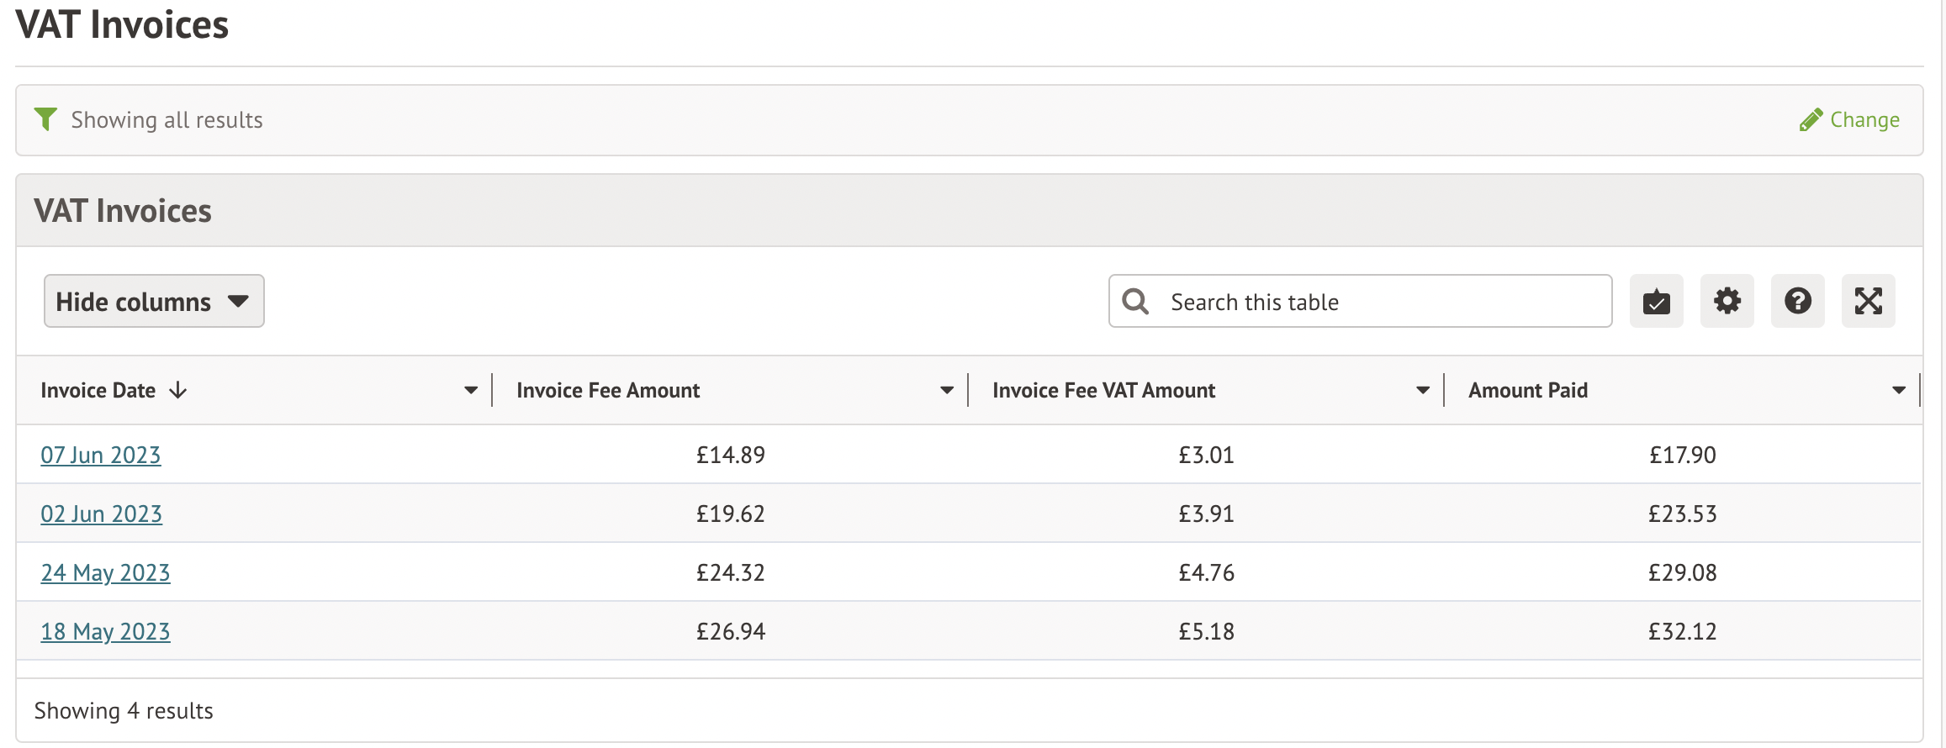
Task: Click the magnifying glass search icon
Action: (x=1135, y=302)
